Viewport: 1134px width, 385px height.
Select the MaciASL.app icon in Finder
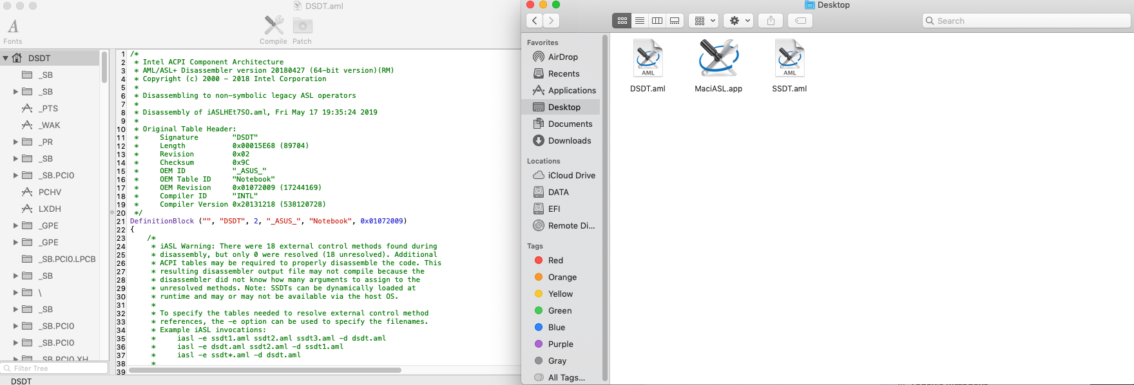pos(718,58)
